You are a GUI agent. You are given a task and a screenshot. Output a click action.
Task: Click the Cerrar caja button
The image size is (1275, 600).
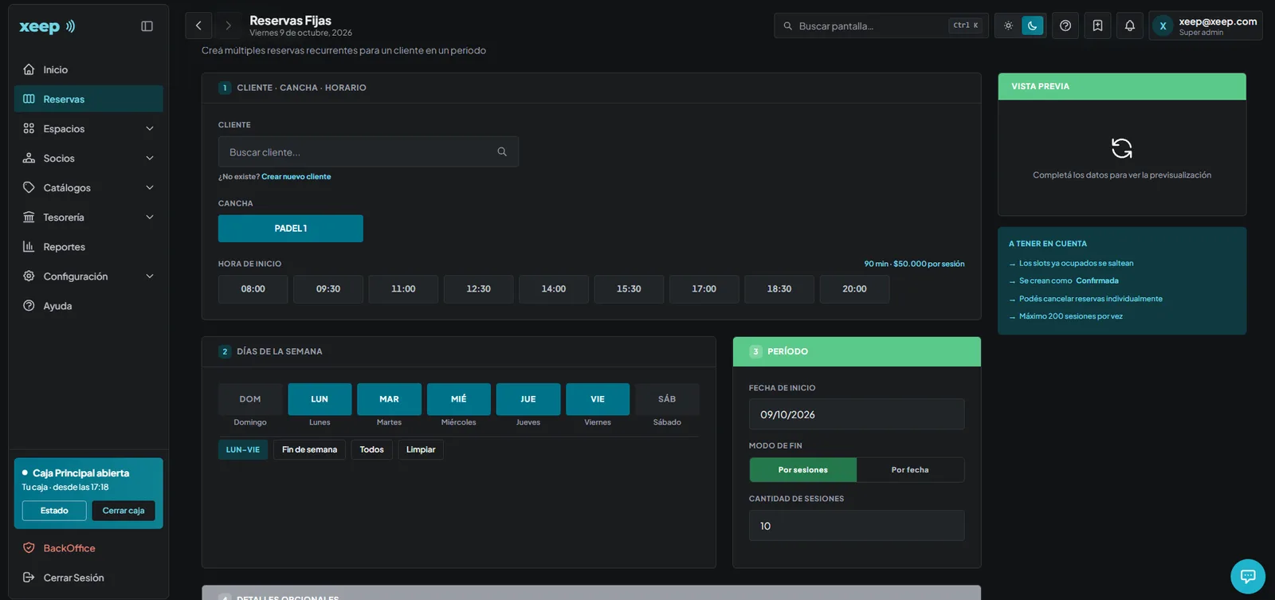tap(124, 511)
